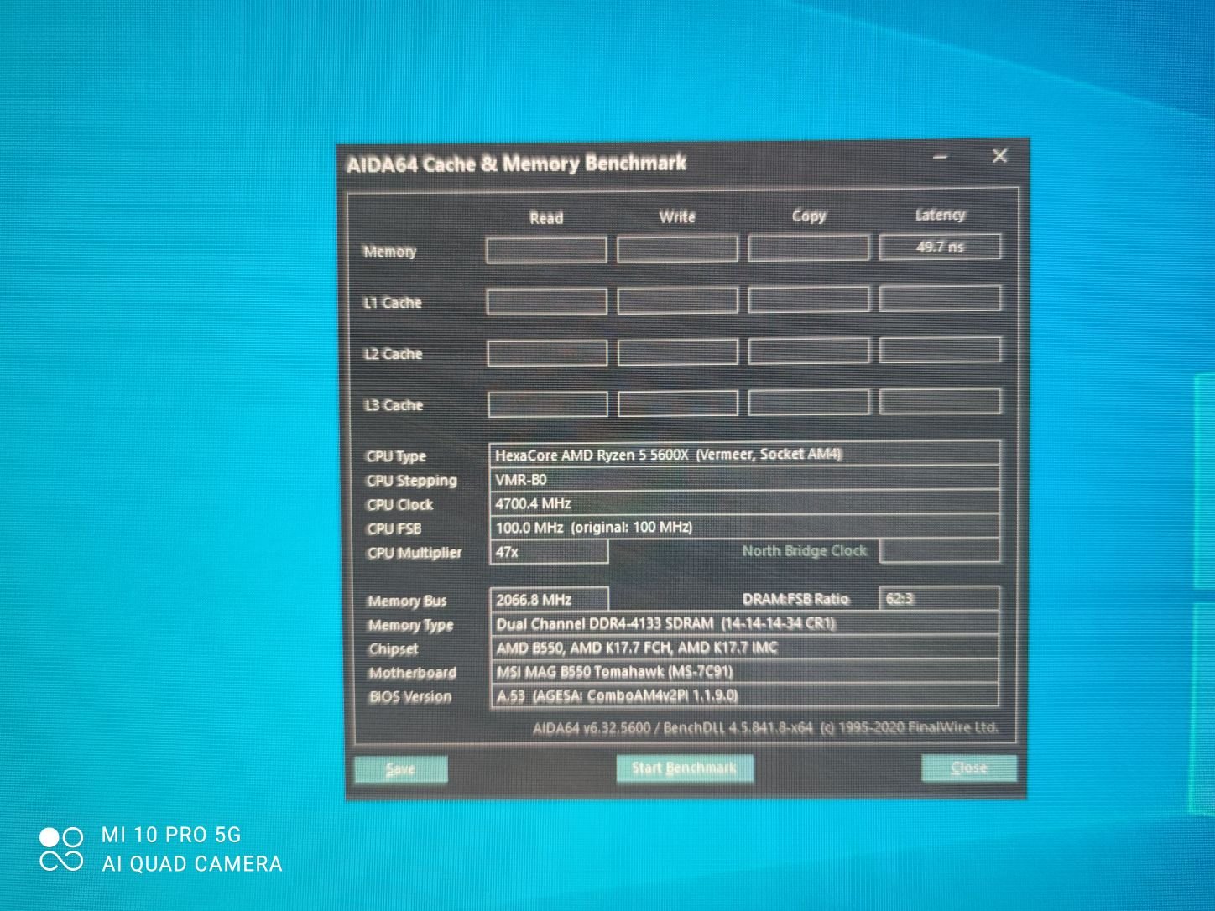Image resolution: width=1215 pixels, height=911 pixels.
Task: Click the CPU Stepping value VMR-B0
Action: (x=744, y=479)
